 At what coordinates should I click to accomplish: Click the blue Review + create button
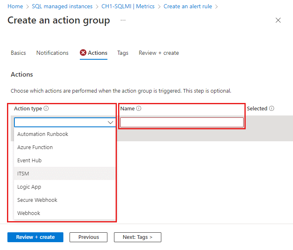click(x=35, y=237)
